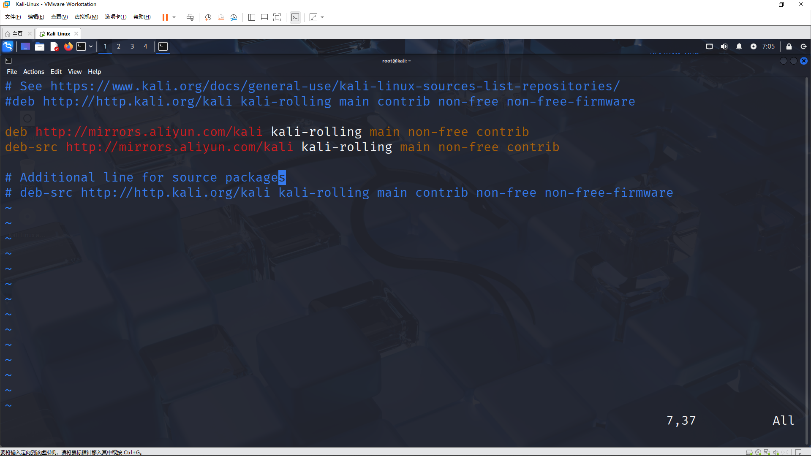Open the snapshot manager icon

click(x=234, y=17)
